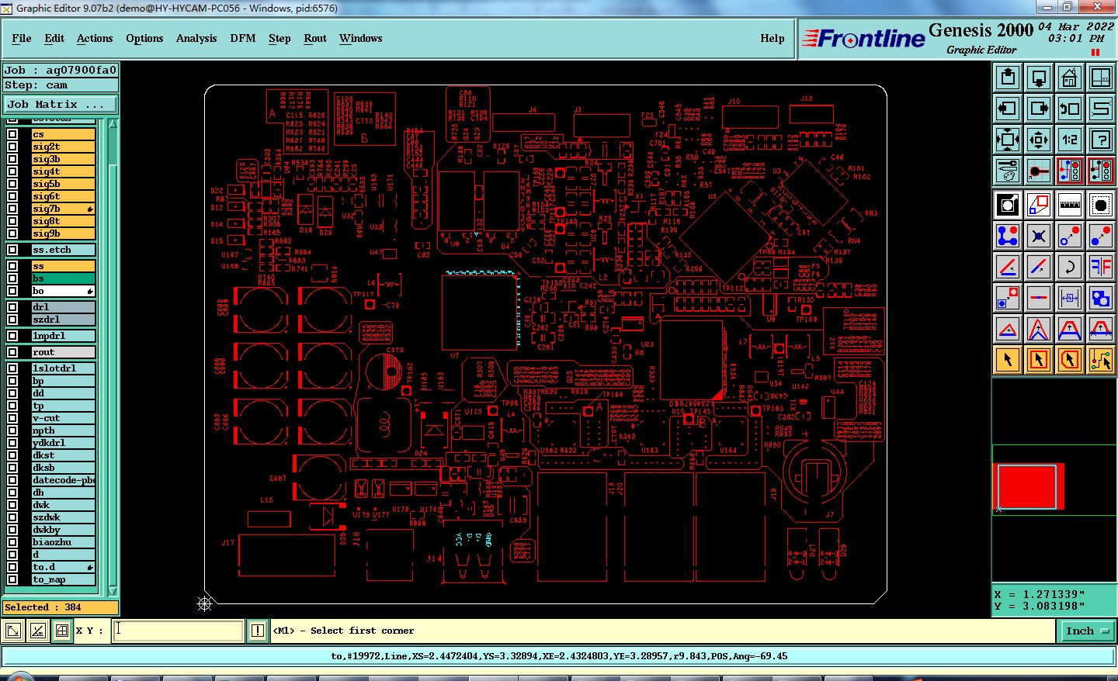
Task: Click the pan right view icon
Action: click(1039, 109)
